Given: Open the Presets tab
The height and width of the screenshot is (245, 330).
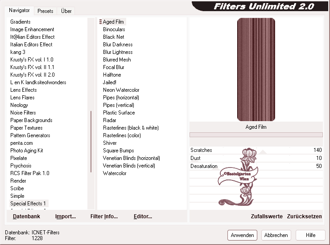Looking at the screenshot, I should [x=45, y=11].
